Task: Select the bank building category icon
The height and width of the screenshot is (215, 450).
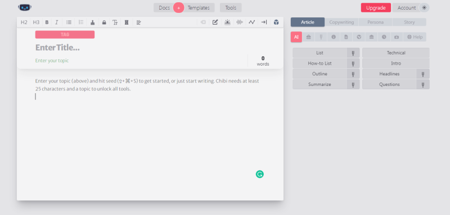Action: pos(371,37)
